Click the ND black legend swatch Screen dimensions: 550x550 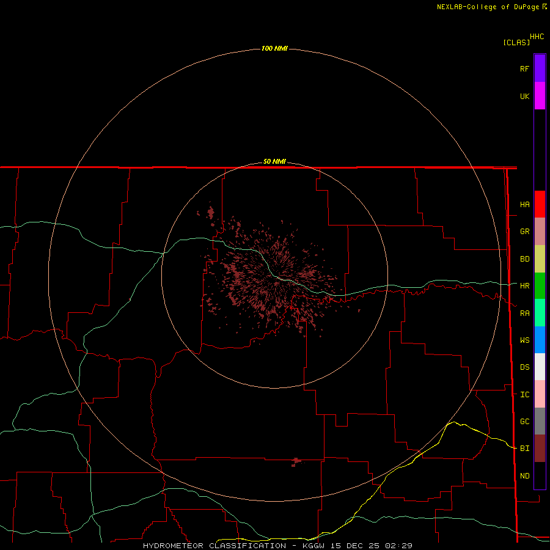(x=540, y=475)
